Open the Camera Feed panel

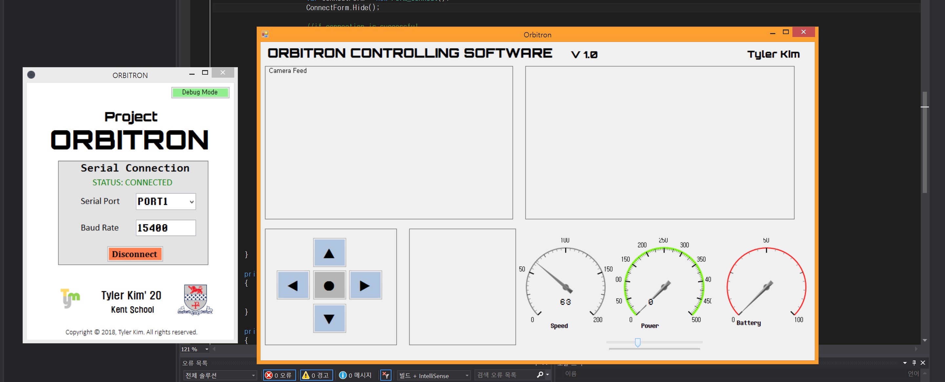tap(391, 143)
